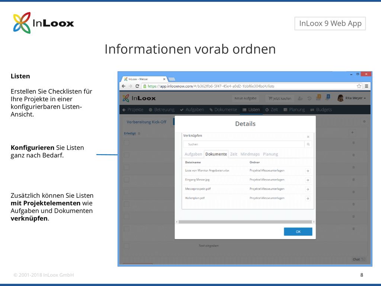Screen dimensions: 381x286
Task: Bookmark the page with the star icon
Action: (359, 86)
